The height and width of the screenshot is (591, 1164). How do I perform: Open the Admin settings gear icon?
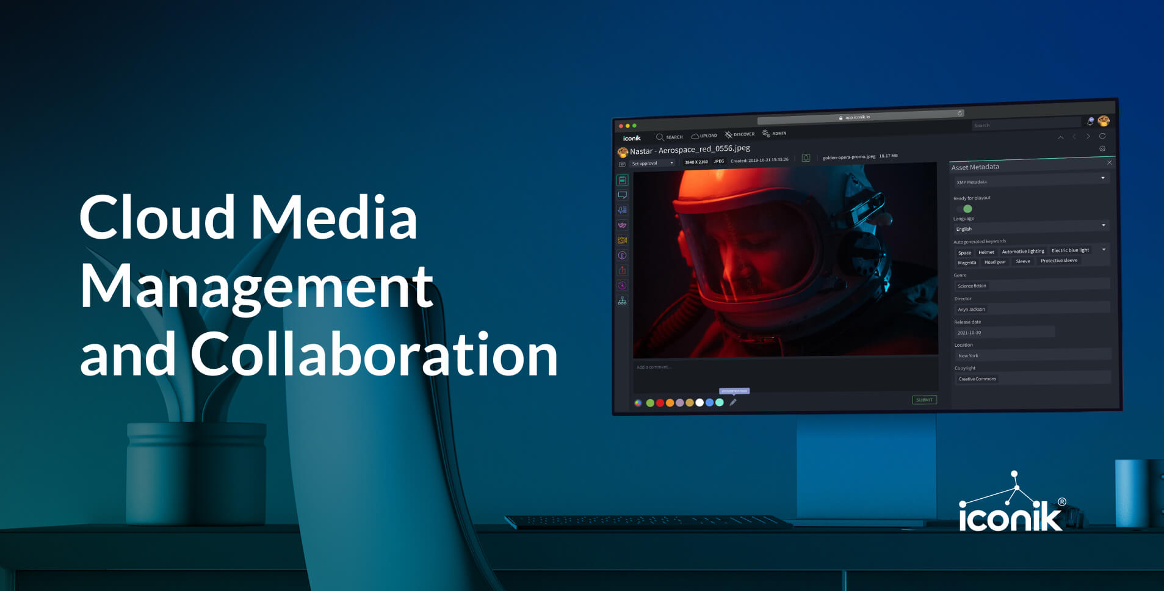tap(765, 133)
